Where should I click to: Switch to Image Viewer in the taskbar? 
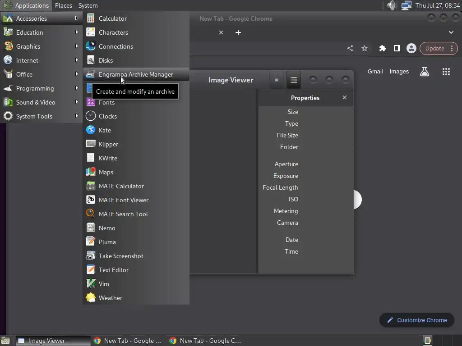tap(53, 341)
